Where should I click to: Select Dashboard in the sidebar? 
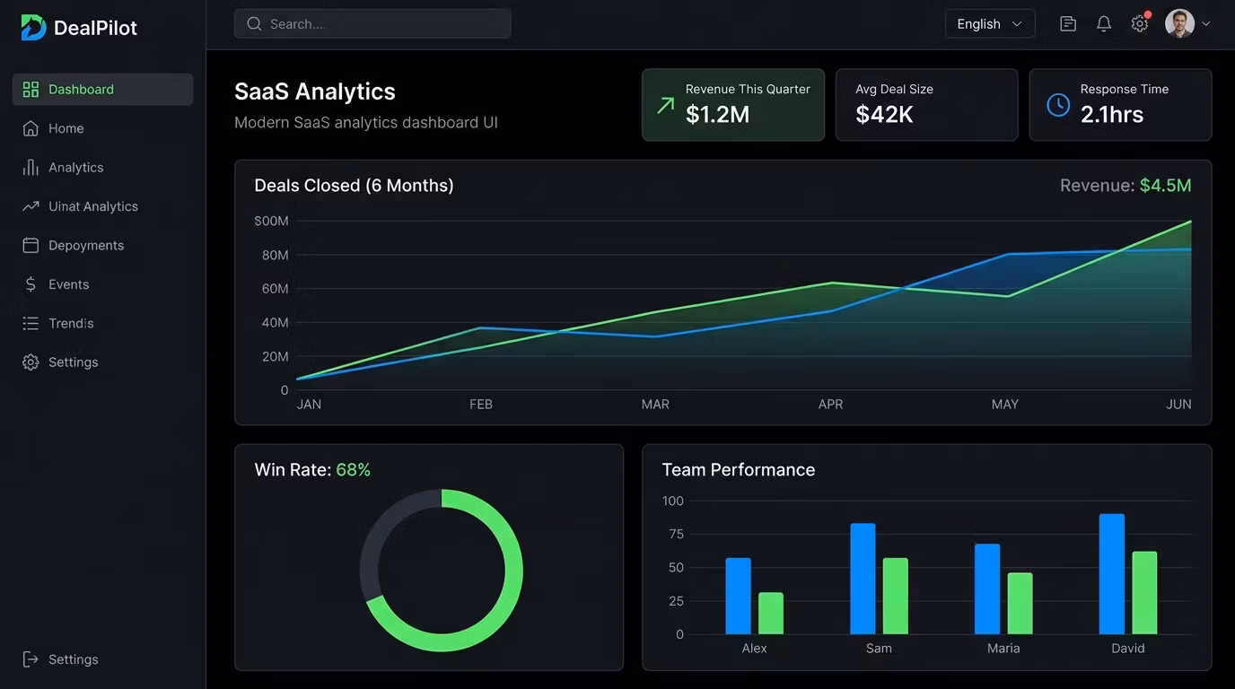(x=102, y=89)
